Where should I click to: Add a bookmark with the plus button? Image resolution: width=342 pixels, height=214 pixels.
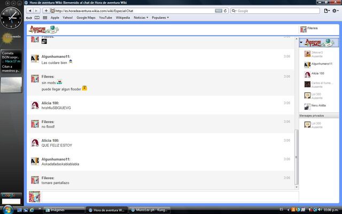click(x=46, y=11)
